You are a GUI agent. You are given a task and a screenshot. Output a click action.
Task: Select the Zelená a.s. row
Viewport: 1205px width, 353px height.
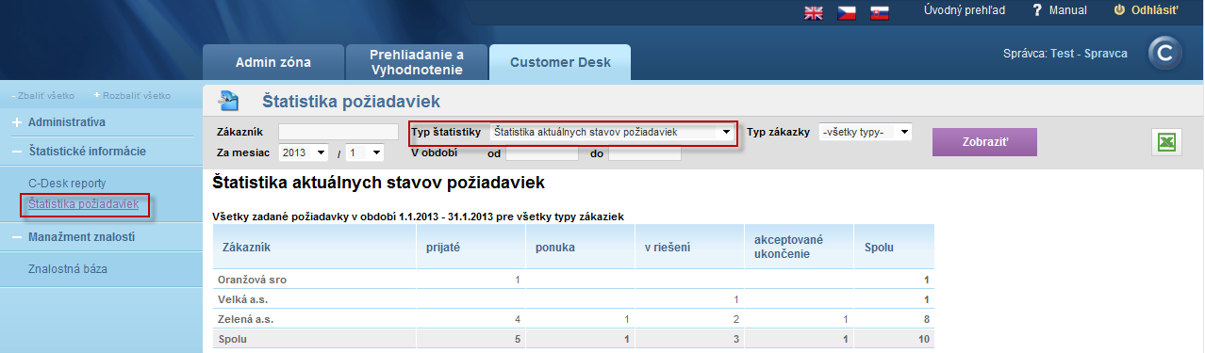(x=574, y=319)
